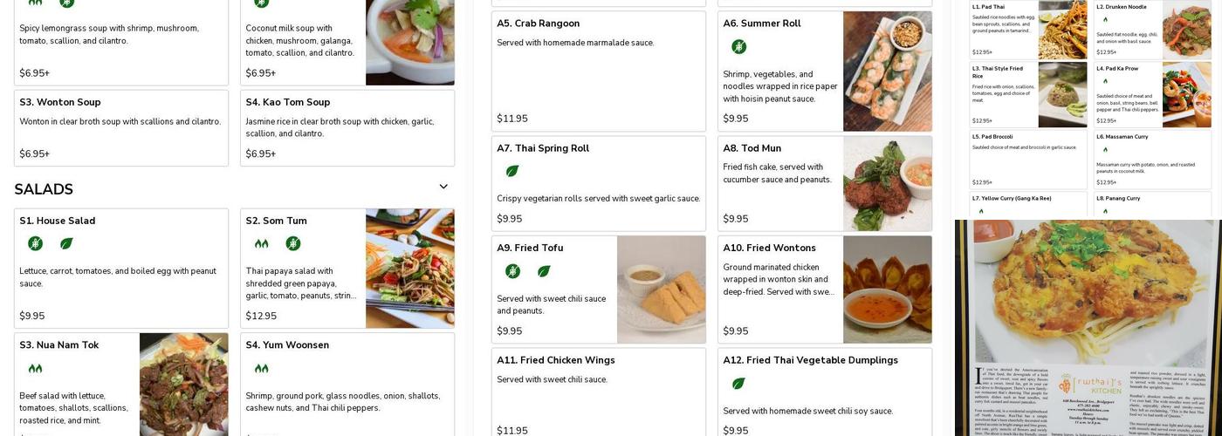Click the Ruthai's Kitchen article photo
The width and height of the screenshot is (1222, 436).
pyautogui.click(x=1087, y=327)
